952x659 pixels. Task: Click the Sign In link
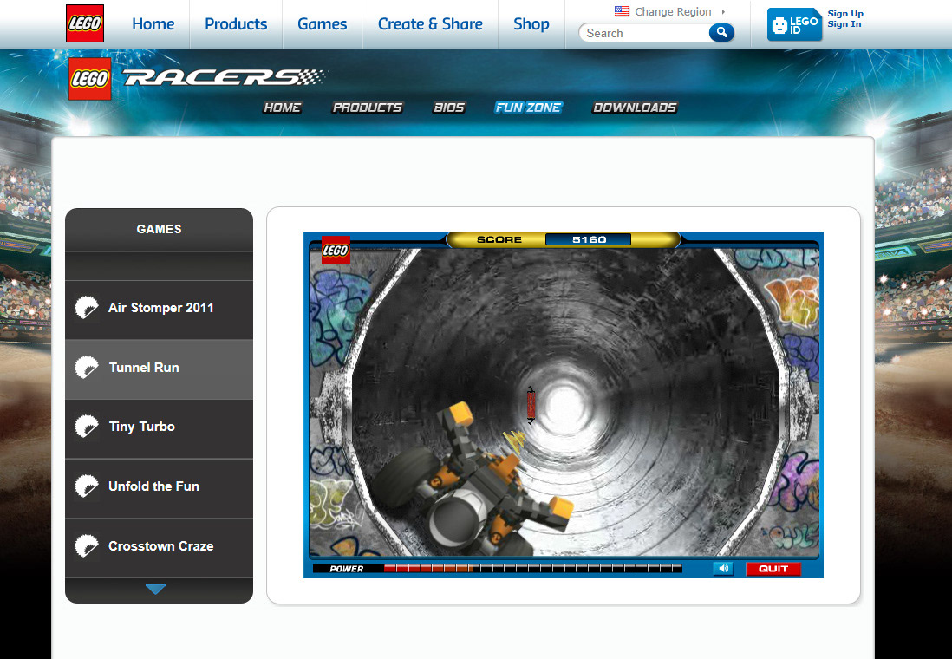tap(844, 24)
